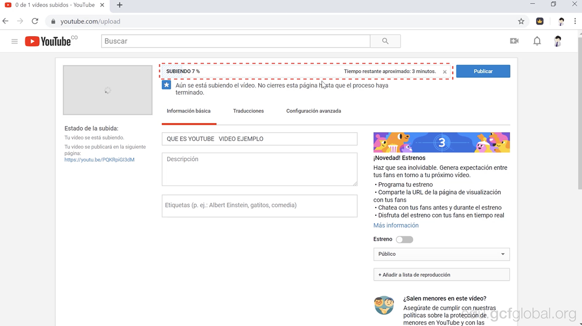Click 'Estado de la subida:' label
This screenshot has width=582, height=326.
tap(91, 129)
